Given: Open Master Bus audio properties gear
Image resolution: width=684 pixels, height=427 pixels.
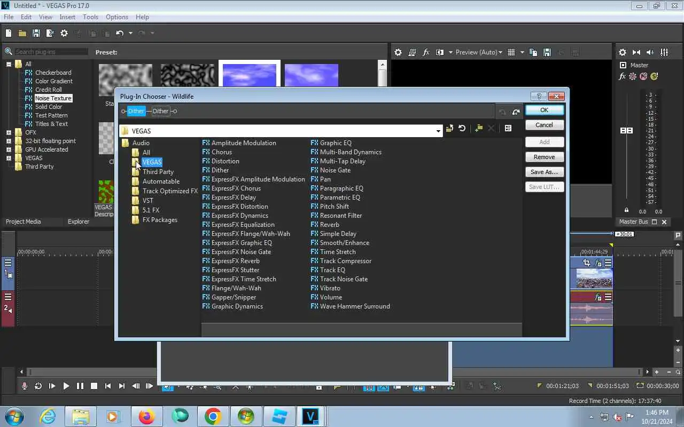Looking at the screenshot, I should coord(623,52).
